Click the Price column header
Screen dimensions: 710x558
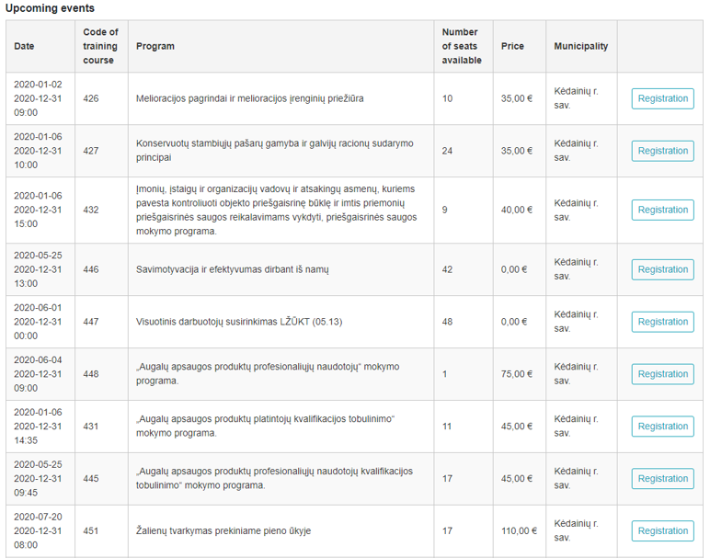coord(512,46)
